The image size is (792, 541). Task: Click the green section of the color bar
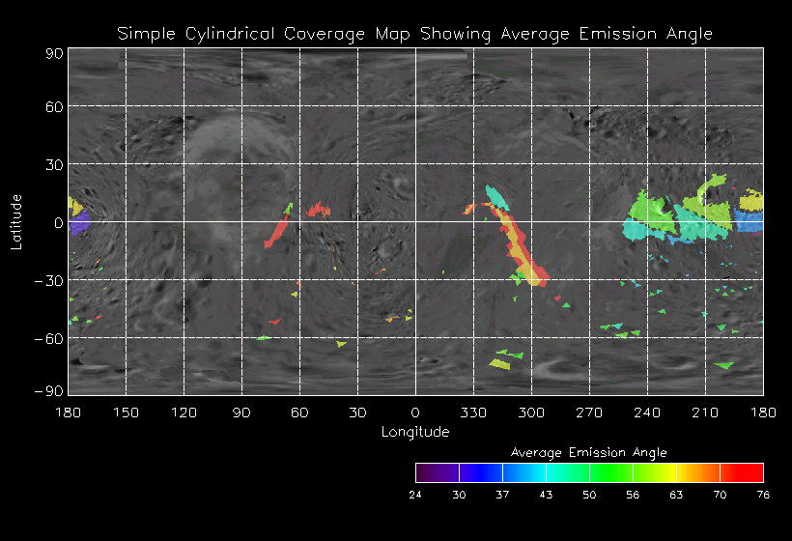pos(608,472)
